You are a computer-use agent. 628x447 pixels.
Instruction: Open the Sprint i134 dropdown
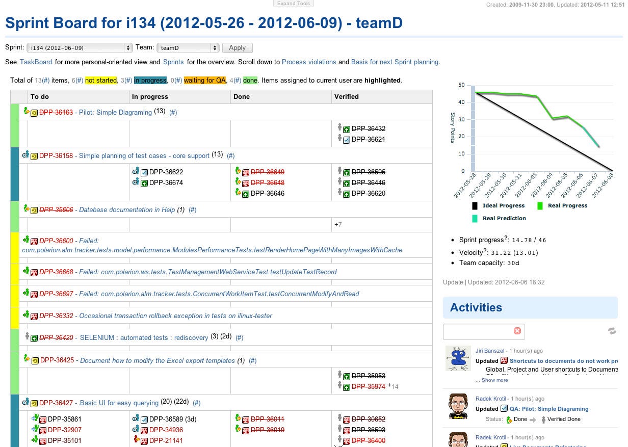80,48
